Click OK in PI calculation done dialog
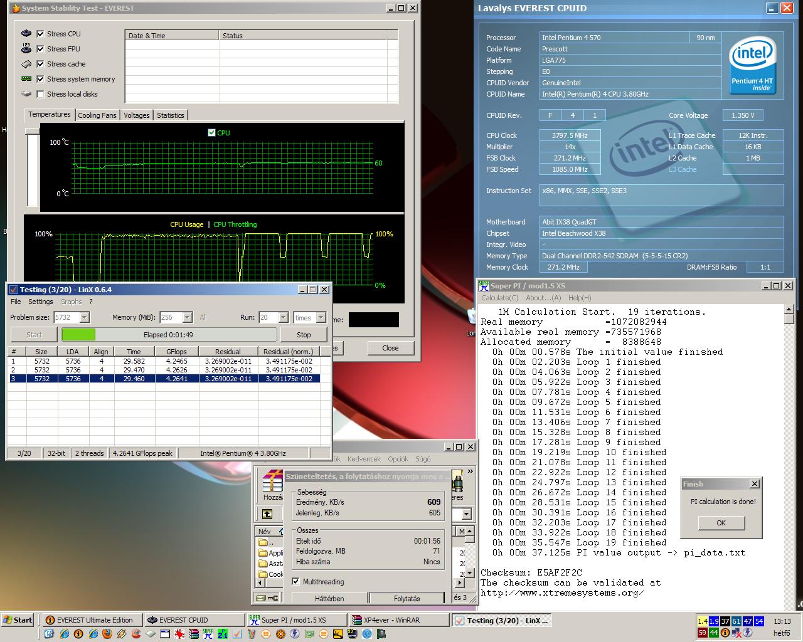 tap(721, 523)
